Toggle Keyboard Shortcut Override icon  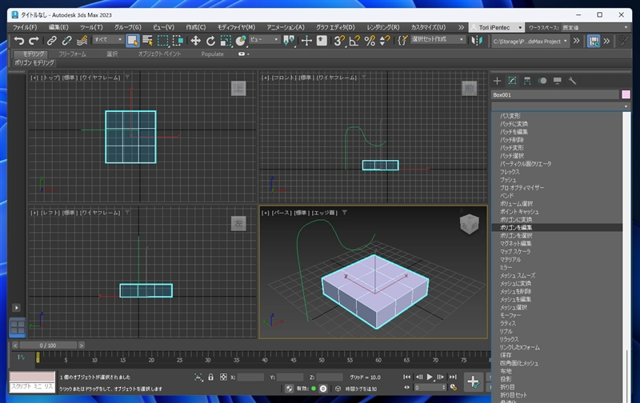click(x=322, y=41)
